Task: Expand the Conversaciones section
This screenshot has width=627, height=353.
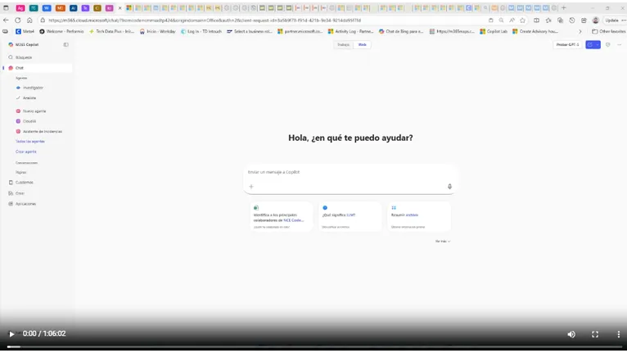Action: (x=26, y=163)
